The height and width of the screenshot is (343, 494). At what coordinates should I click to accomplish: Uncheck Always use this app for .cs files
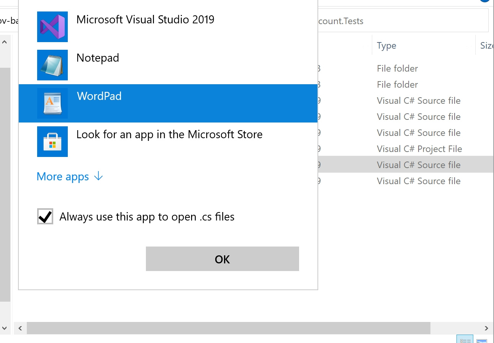(x=45, y=217)
